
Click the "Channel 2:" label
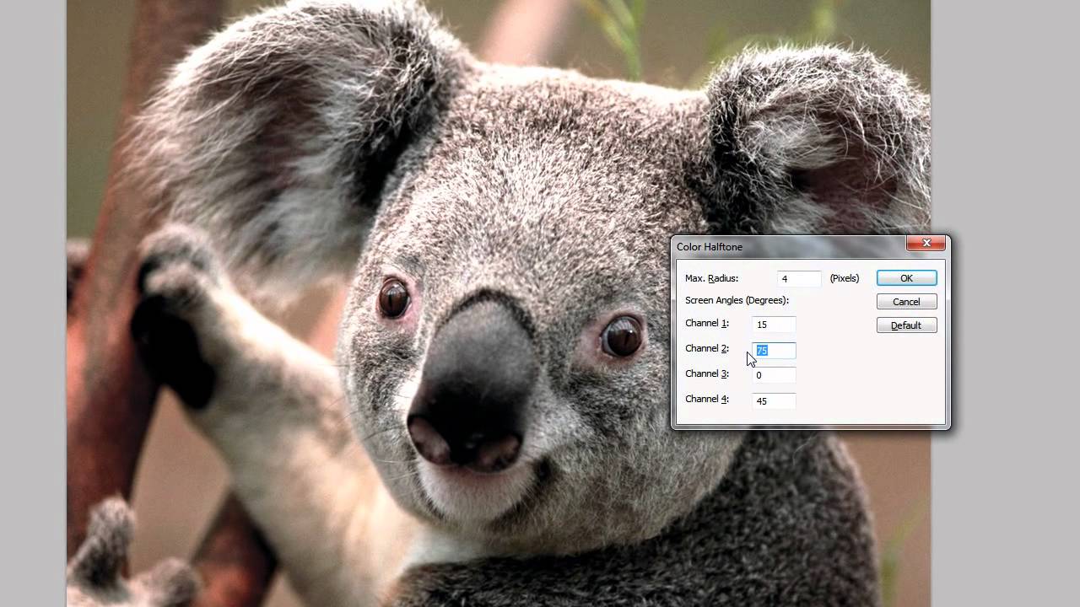click(706, 349)
